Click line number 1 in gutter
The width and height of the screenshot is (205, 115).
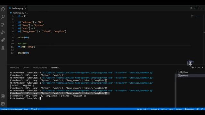13,16
